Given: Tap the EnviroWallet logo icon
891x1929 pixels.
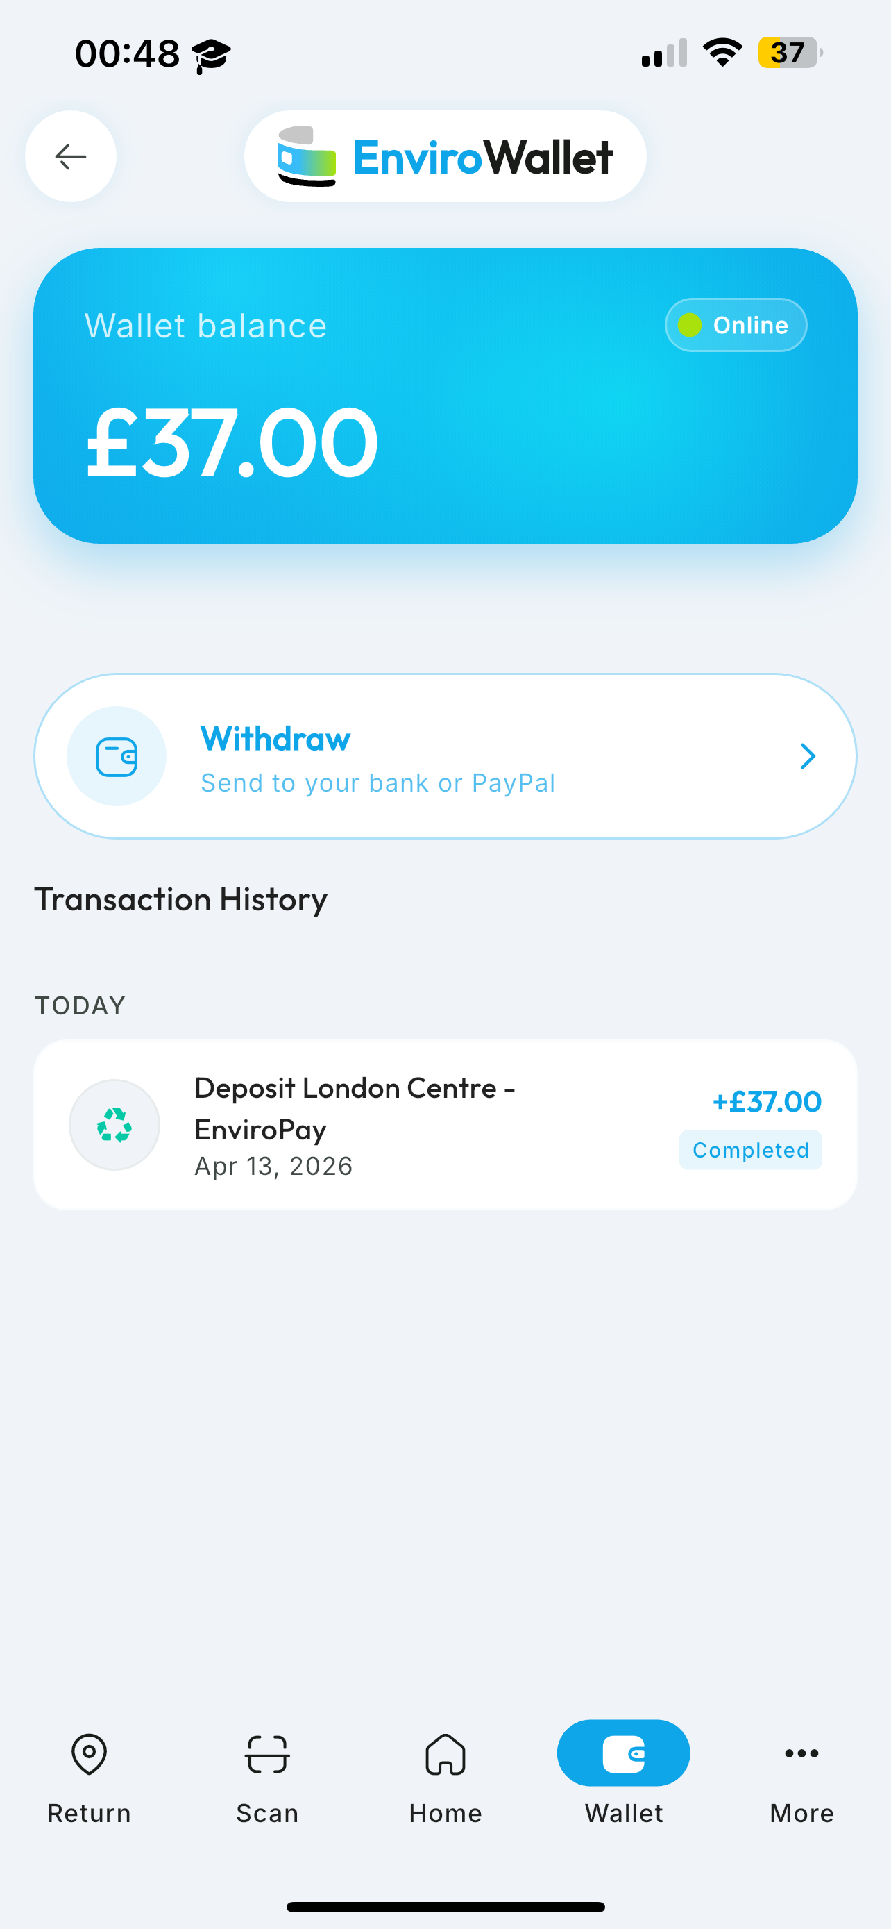Looking at the screenshot, I should click(307, 156).
